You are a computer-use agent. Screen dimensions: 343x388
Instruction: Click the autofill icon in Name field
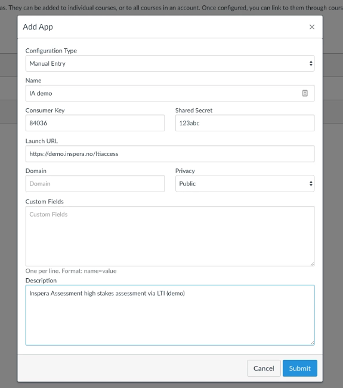(x=305, y=93)
